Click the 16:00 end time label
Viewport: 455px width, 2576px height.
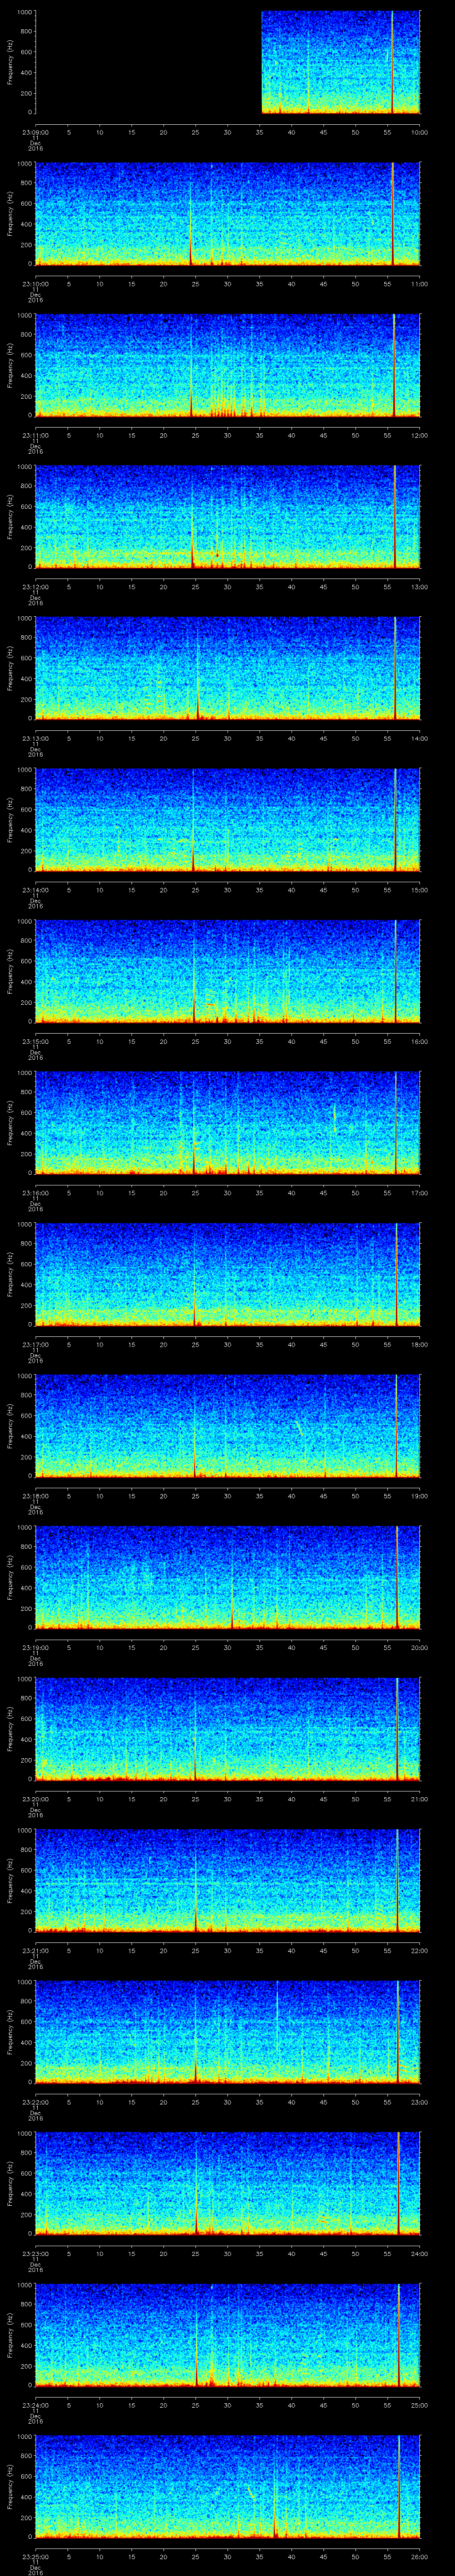420,1041
